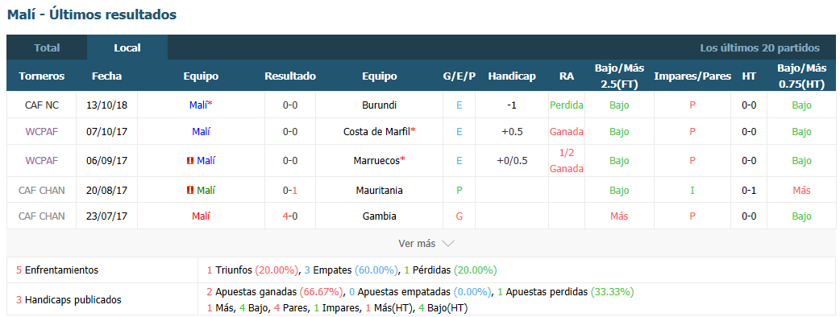Click Ver más text to show more matches
This screenshot has width=840, height=317.
(x=417, y=244)
